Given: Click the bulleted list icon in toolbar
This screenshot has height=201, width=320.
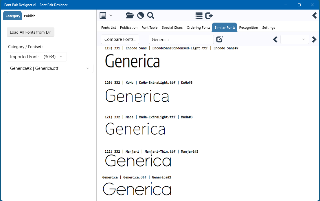Looking at the screenshot, I should pyautogui.click(x=199, y=16).
